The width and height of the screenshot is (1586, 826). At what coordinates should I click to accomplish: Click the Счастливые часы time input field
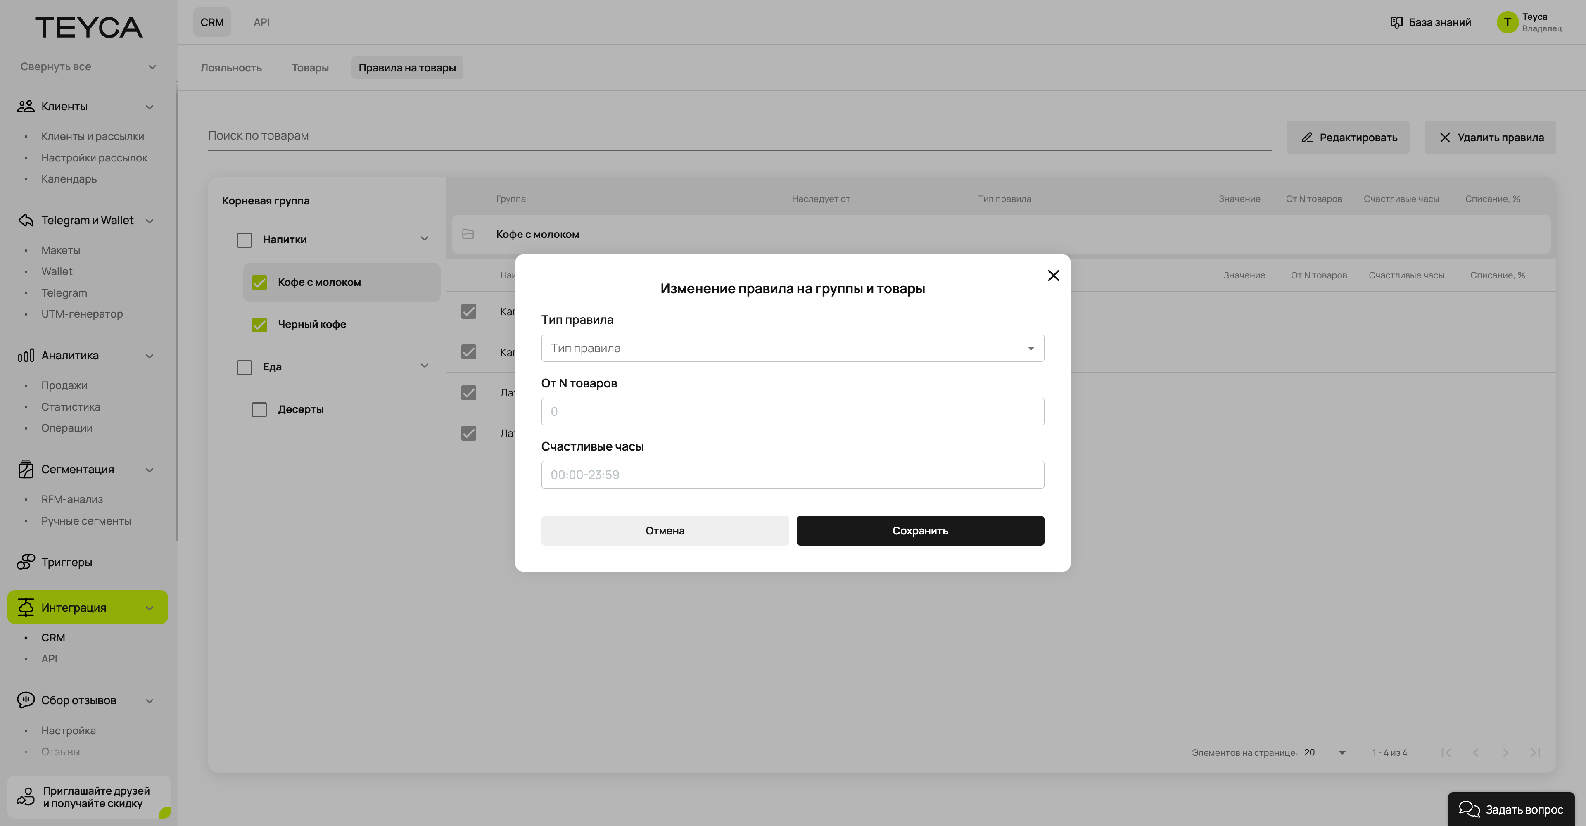click(x=792, y=475)
